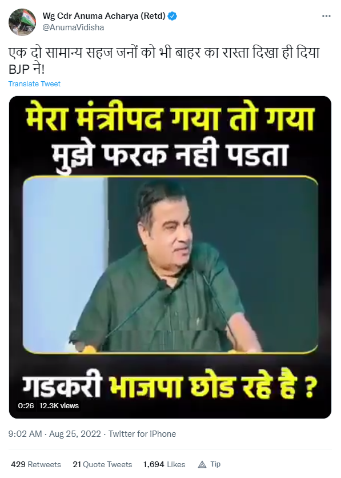The width and height of the screenshot is (341, 478).
Task: Click the Tip triangle icon
Action: [x=202, y=464]
